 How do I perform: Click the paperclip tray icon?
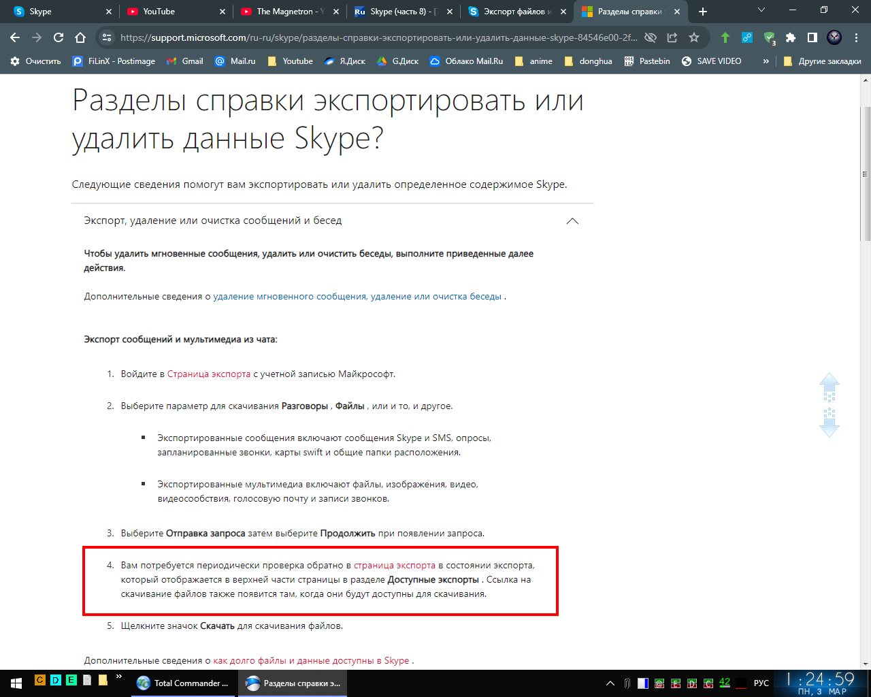coord(627,683)
